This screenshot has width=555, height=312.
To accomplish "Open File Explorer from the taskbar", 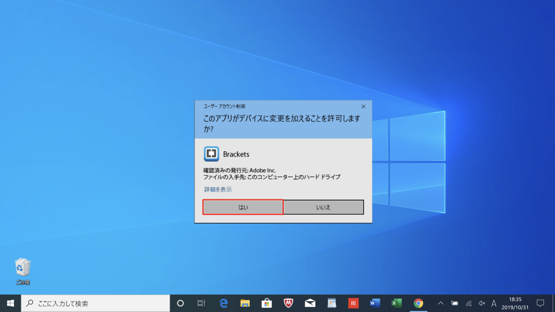I will click(x=245, y=303).
